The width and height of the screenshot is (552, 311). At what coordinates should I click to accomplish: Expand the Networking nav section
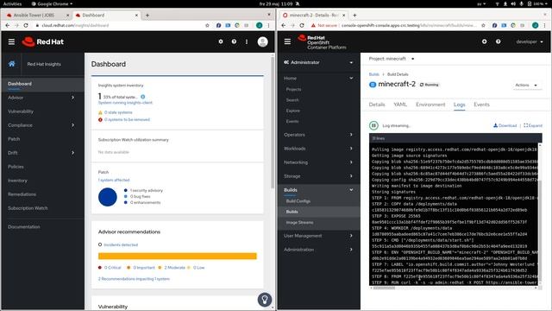(318, 162)
